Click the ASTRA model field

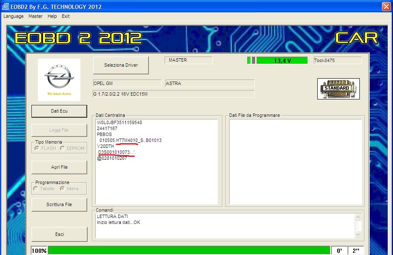tap(210, 83)
